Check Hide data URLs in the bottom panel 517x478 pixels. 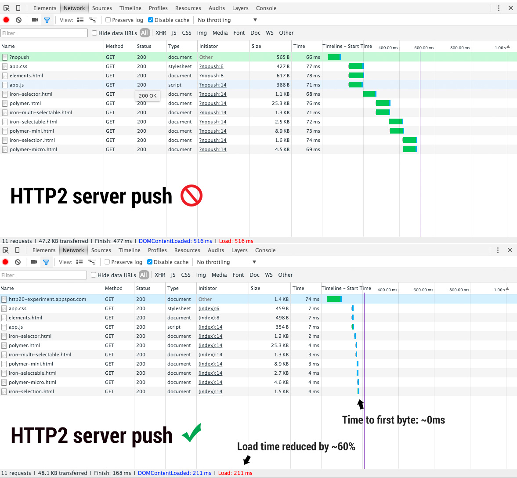(94, 275)
